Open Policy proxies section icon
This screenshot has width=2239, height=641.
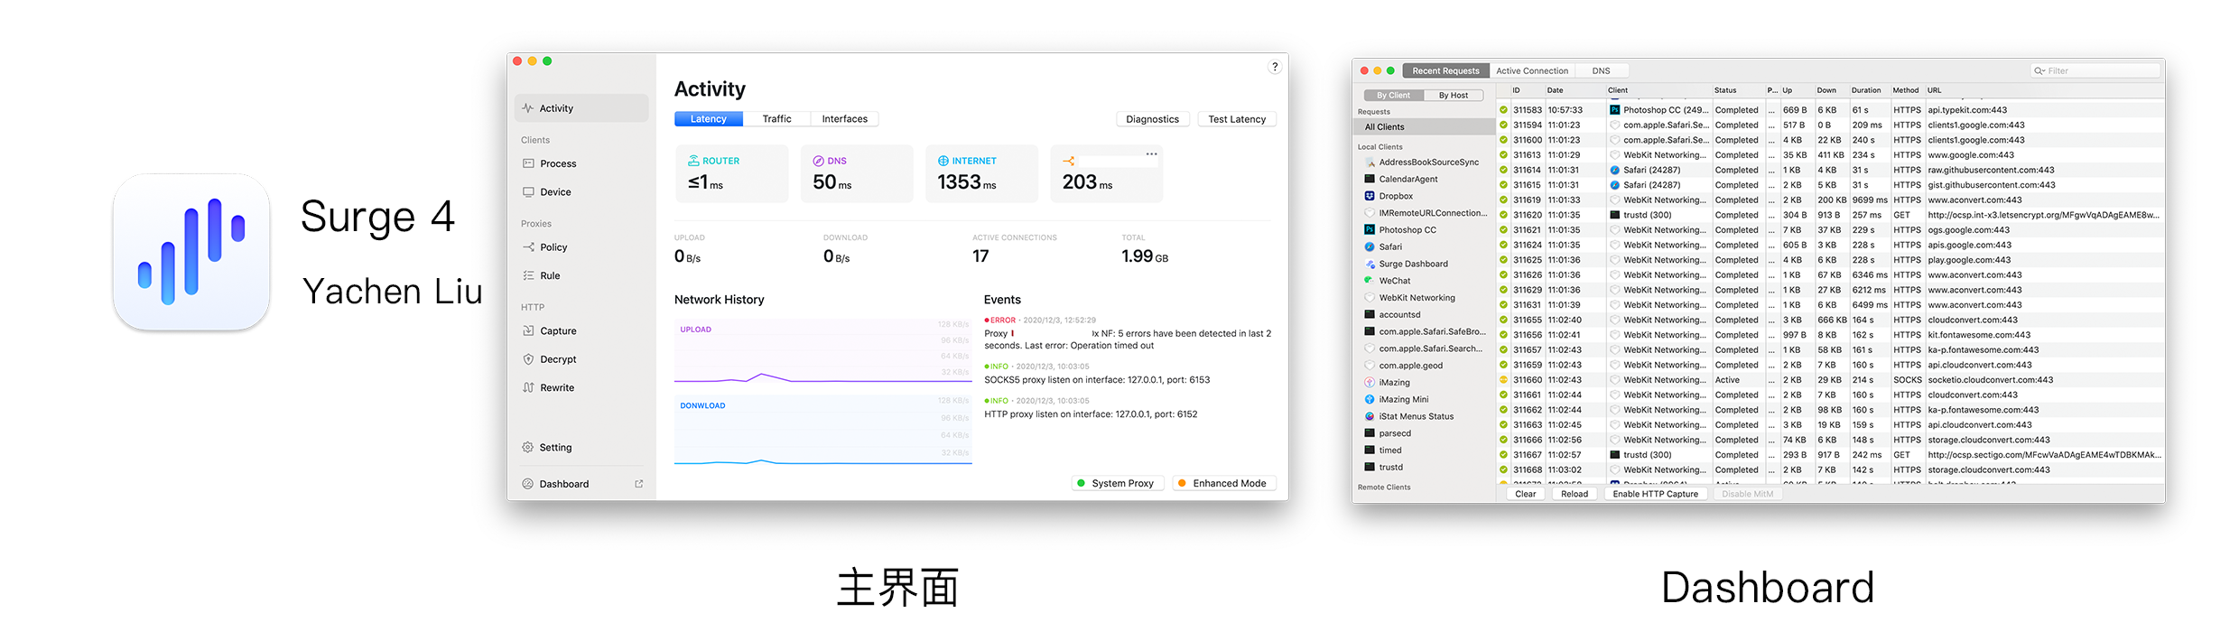coord(528,247)
